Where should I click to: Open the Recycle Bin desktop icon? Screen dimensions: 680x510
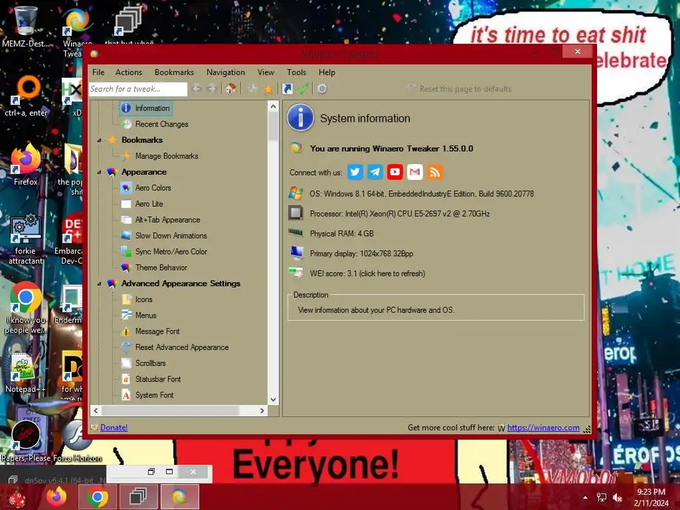(x=25, y=26)
